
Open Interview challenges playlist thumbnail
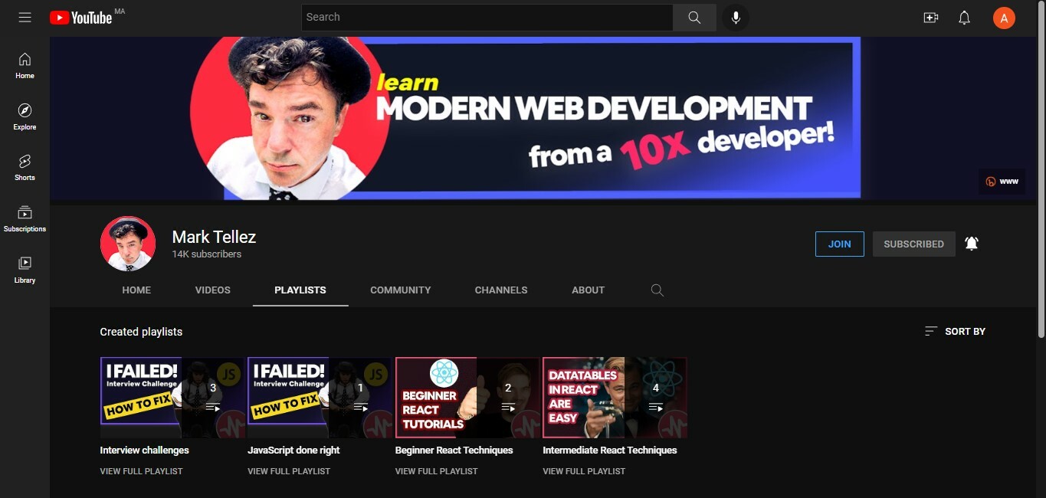[172, 398]
